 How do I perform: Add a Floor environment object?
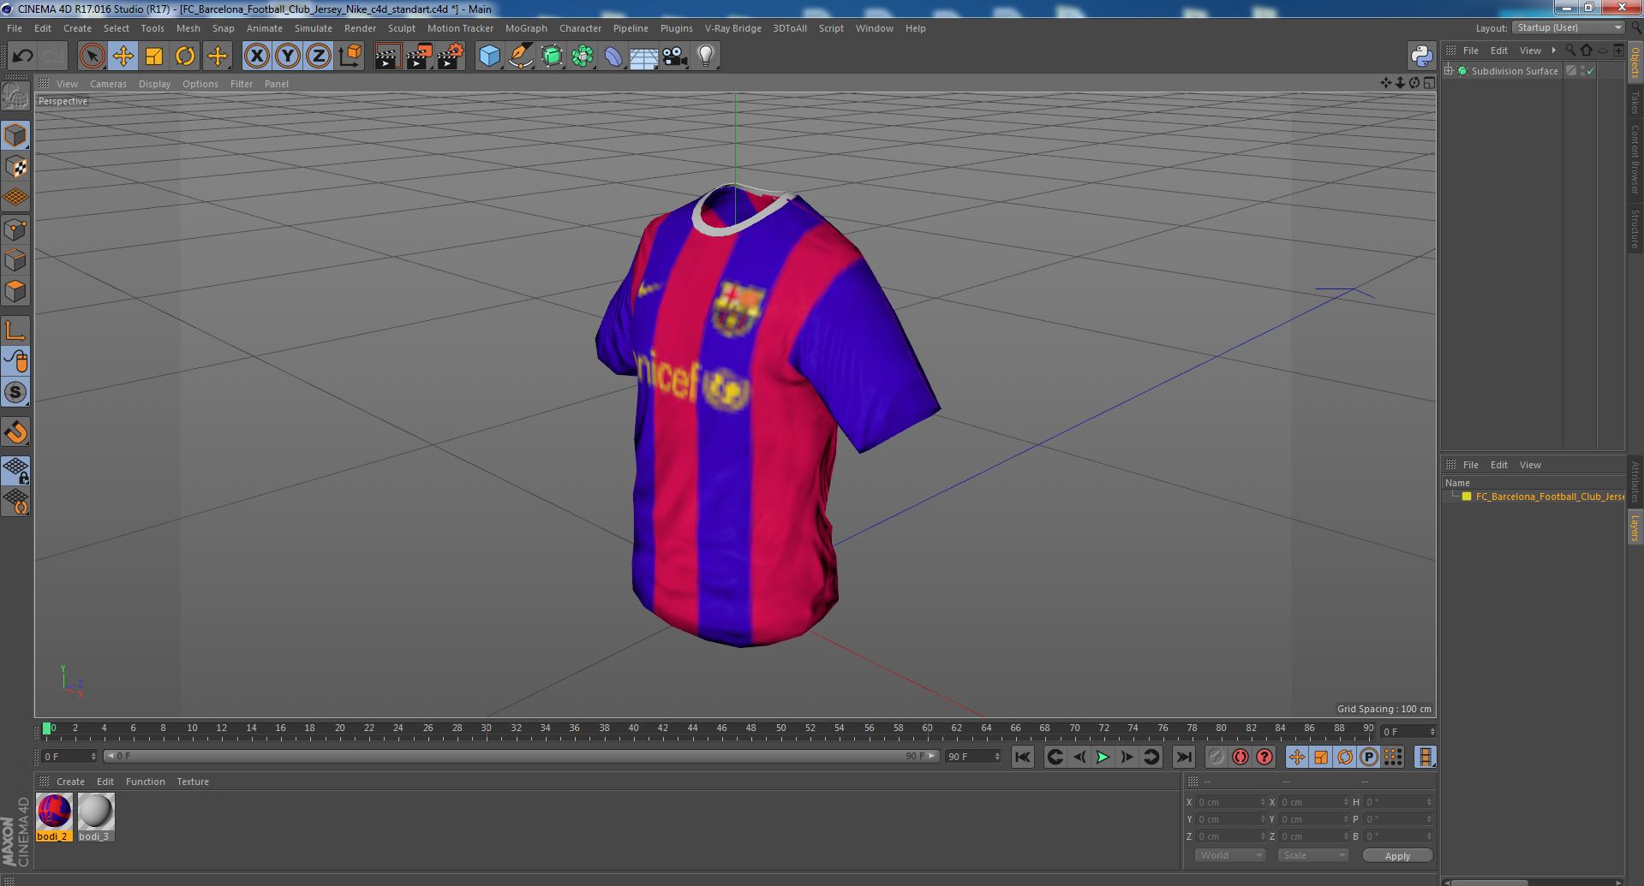click(644, 56)
